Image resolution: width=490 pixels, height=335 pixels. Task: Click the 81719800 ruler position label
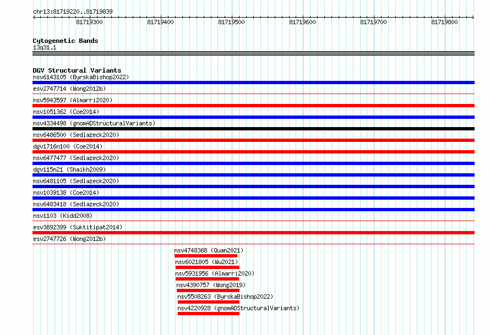coord(444,22)
